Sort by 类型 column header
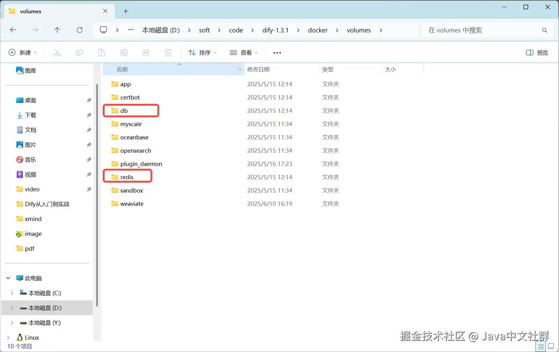 click(328, 70)
